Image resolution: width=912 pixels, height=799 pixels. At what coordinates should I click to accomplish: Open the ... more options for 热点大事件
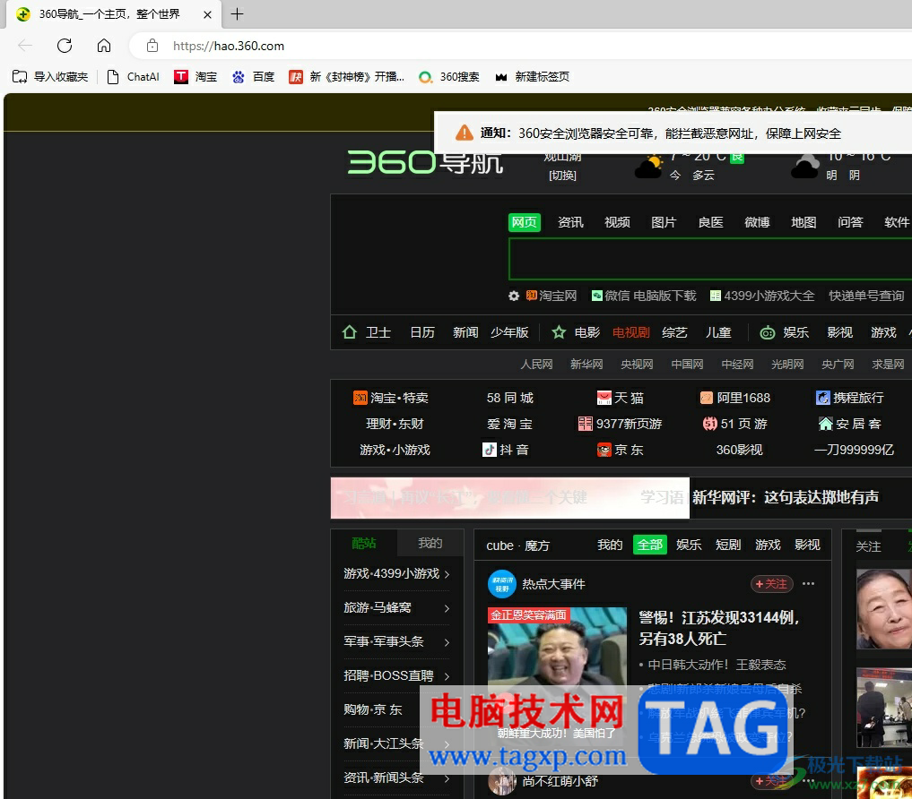click(x=809, y=583)
